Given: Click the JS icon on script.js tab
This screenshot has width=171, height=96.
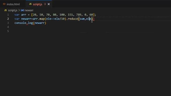Looking at the screenshot, I should click(x=30, y=4).
